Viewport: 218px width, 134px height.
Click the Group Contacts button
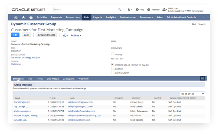tap(47, 35)
